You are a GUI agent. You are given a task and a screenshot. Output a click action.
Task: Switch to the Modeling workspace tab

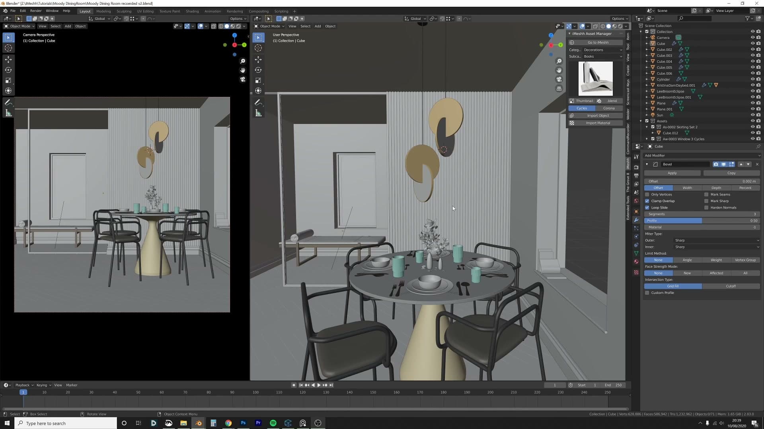tap(103, 11)
